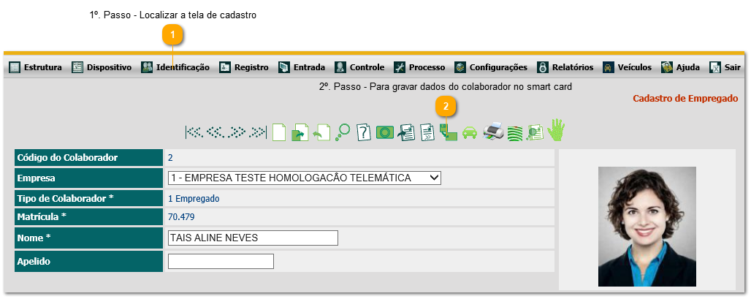The width and height of the screenshot is (751, 299).
Task: Click the green car vehicle icon
Action: coord(470,132)
